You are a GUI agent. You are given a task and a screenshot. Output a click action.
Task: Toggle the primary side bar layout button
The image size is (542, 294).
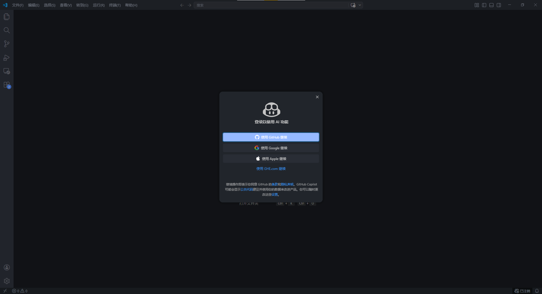pos(484,5)
